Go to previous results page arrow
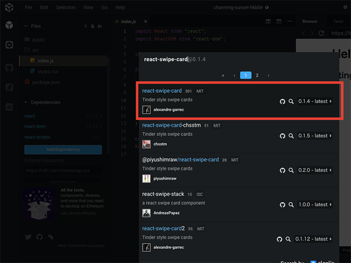Screen dimensions: 351x263 point(234,75)
